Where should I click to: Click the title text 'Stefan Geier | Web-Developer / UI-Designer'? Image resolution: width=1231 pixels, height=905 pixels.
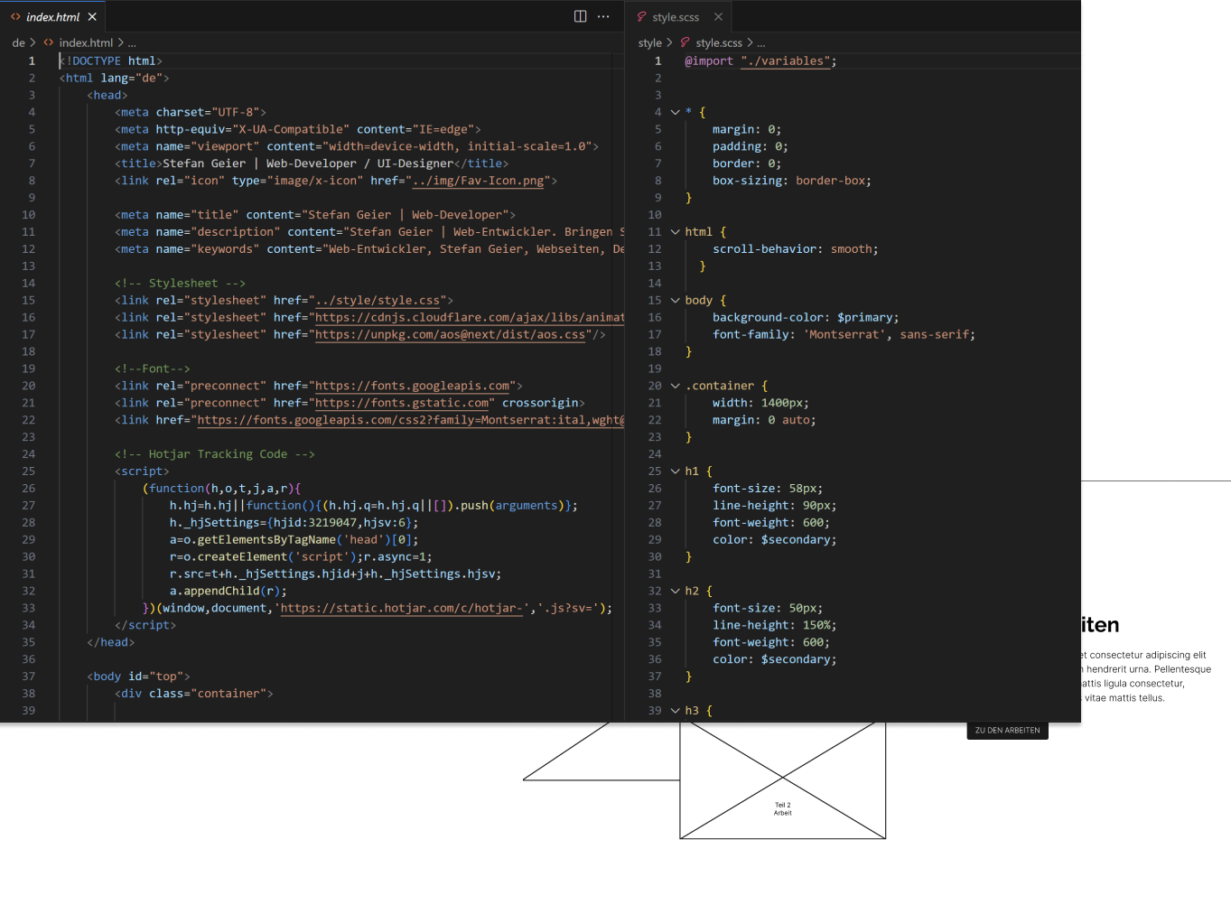(x=308, y=163)
